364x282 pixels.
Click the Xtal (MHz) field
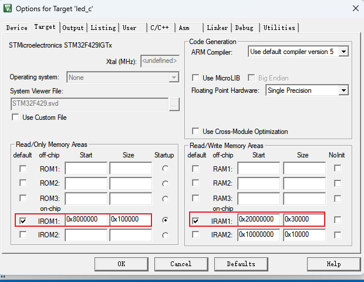click(x=160, y=61)
